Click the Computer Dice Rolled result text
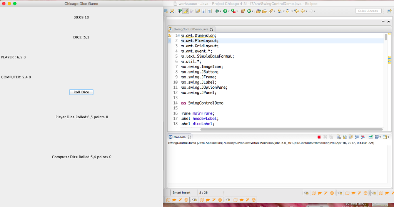394x207 pixels. 82,157
